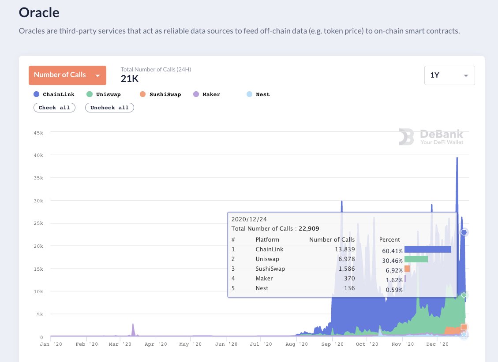Click the orange SushiSwap square marker
The image size is (498, 362).
click(x=464, y=327)
